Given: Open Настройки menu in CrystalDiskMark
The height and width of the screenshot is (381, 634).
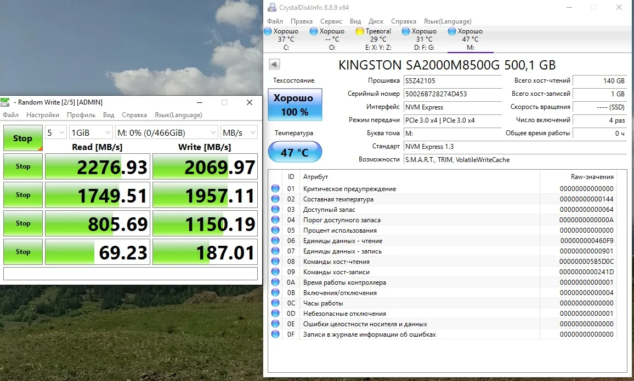Looking at the screenshot, I should [x=42, y=114].
